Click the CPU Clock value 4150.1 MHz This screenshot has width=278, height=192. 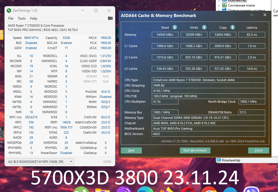[x=208, y=91]
